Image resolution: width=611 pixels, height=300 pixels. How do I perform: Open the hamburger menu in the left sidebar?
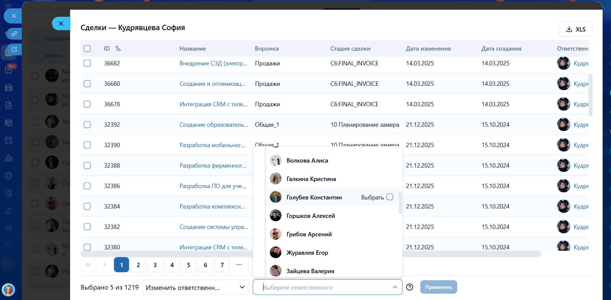(8, 6)
